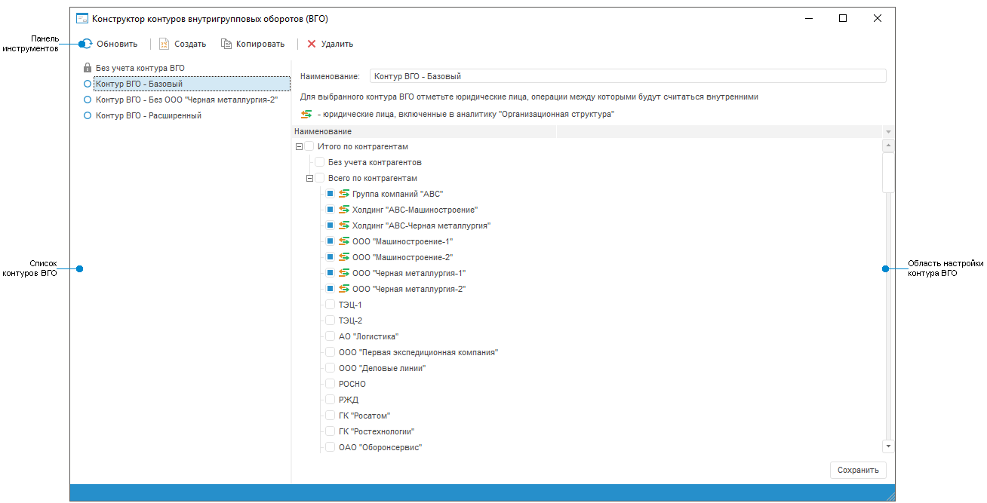Click the Обновить toolbar button label
This screenshot has height=503, width=987.
(x=117, y=44)
